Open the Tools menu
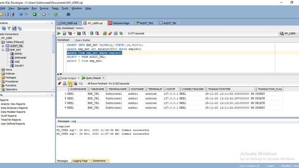 click(65, 8)
